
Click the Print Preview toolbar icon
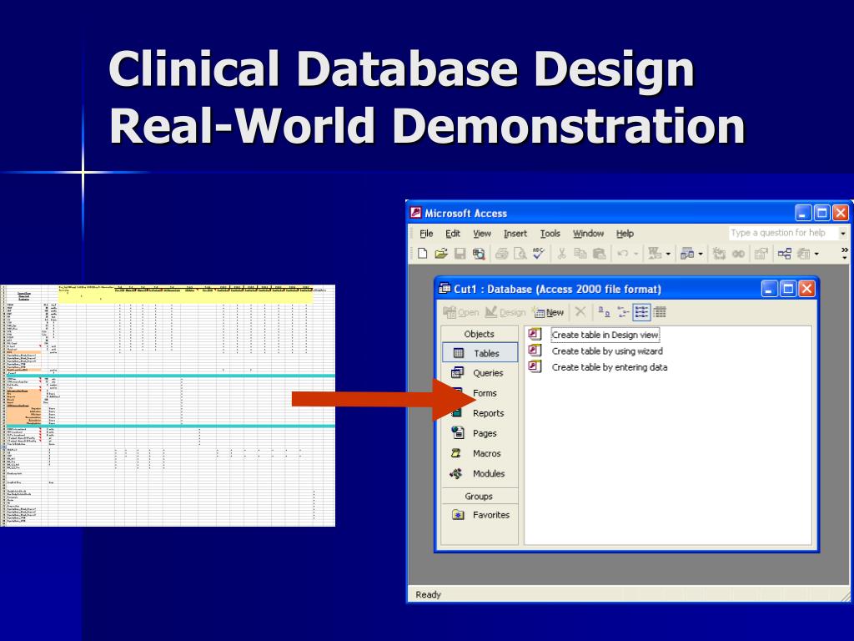point(520,254)
